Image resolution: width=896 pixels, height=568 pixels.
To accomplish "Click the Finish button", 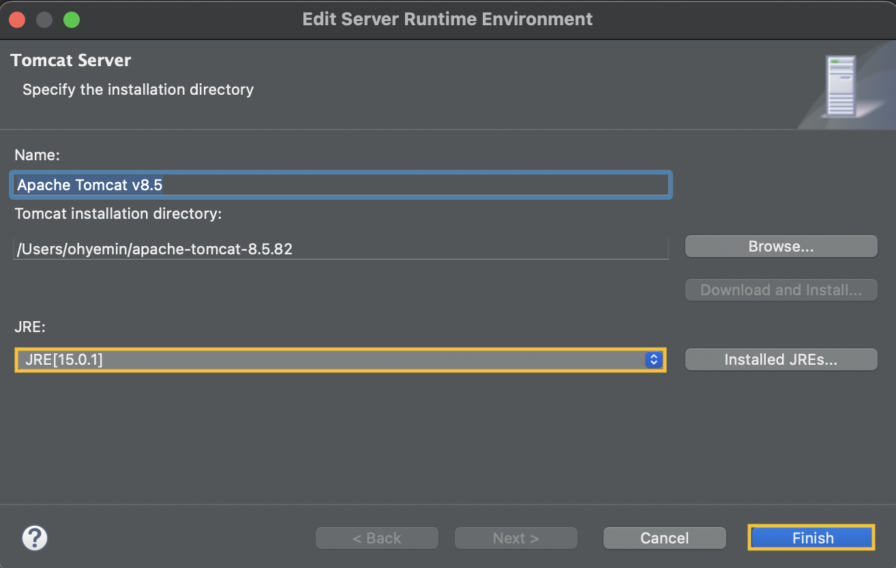I will 812,538.
